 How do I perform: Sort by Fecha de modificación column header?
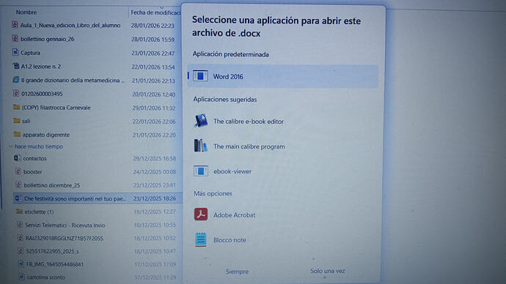point(155,12)
